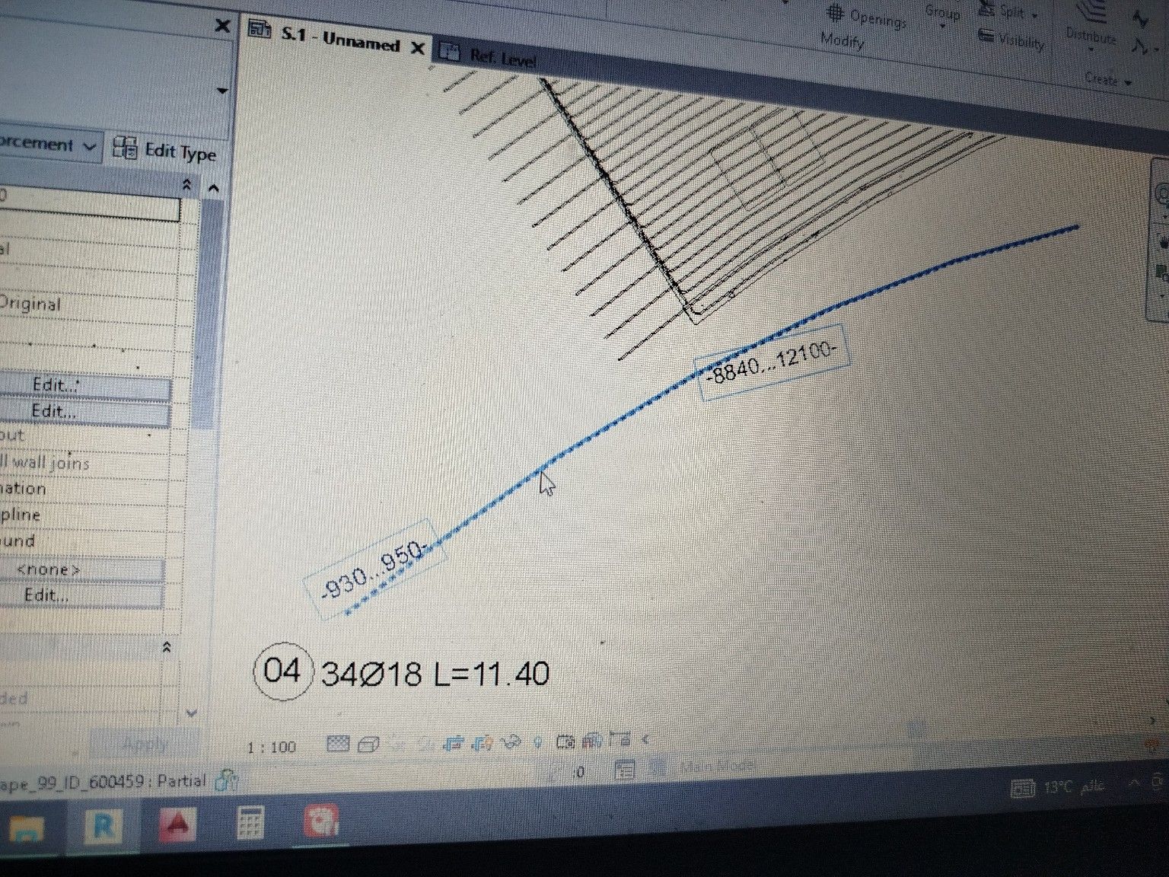Click the Editable Only filter icon in status bar

pos(624,770)
